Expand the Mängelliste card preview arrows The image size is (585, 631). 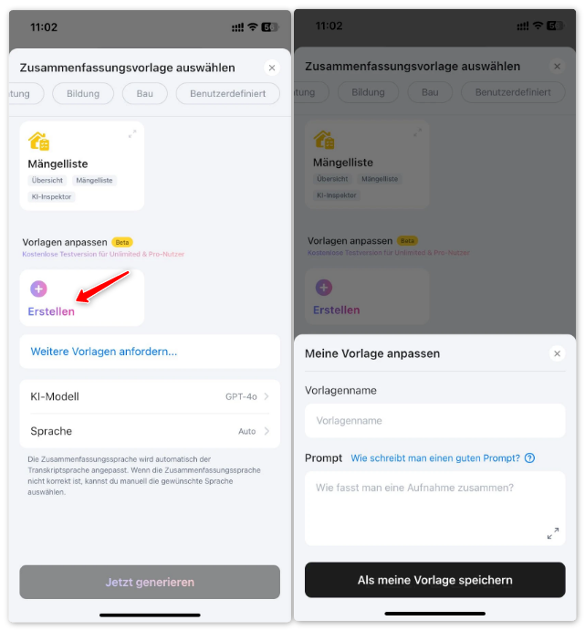click(x=132, y=134)
